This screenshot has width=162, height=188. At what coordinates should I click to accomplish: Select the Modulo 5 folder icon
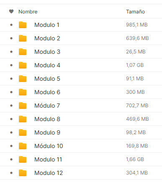[x=23, y=79]
